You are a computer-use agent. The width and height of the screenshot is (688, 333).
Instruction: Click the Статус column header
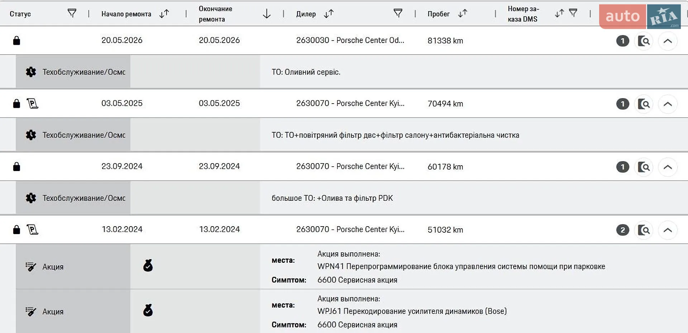(20, 14)
